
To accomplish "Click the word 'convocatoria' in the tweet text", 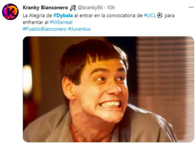I will click(x=124, y=16).
